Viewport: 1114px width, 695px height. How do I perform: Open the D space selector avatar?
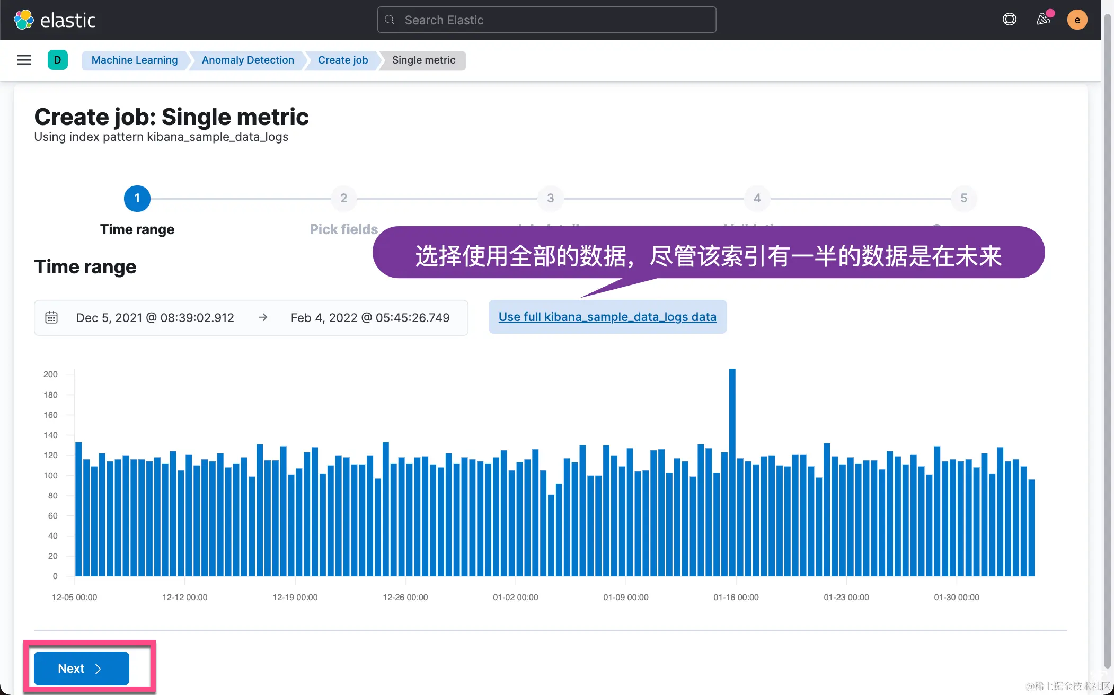[58, 60]
